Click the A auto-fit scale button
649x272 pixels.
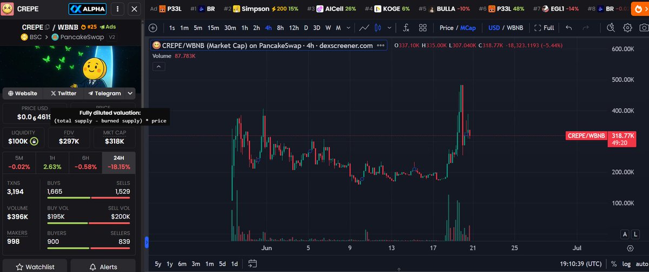(625, 234)
